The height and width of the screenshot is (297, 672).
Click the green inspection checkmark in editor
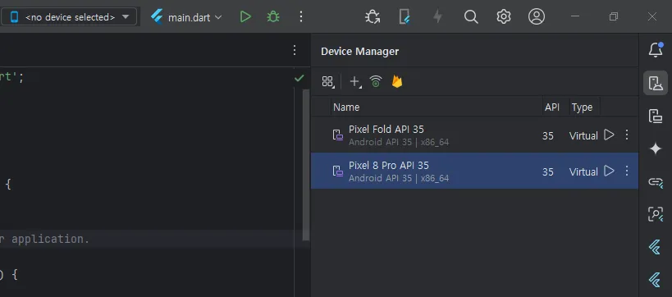click(299, 78)
